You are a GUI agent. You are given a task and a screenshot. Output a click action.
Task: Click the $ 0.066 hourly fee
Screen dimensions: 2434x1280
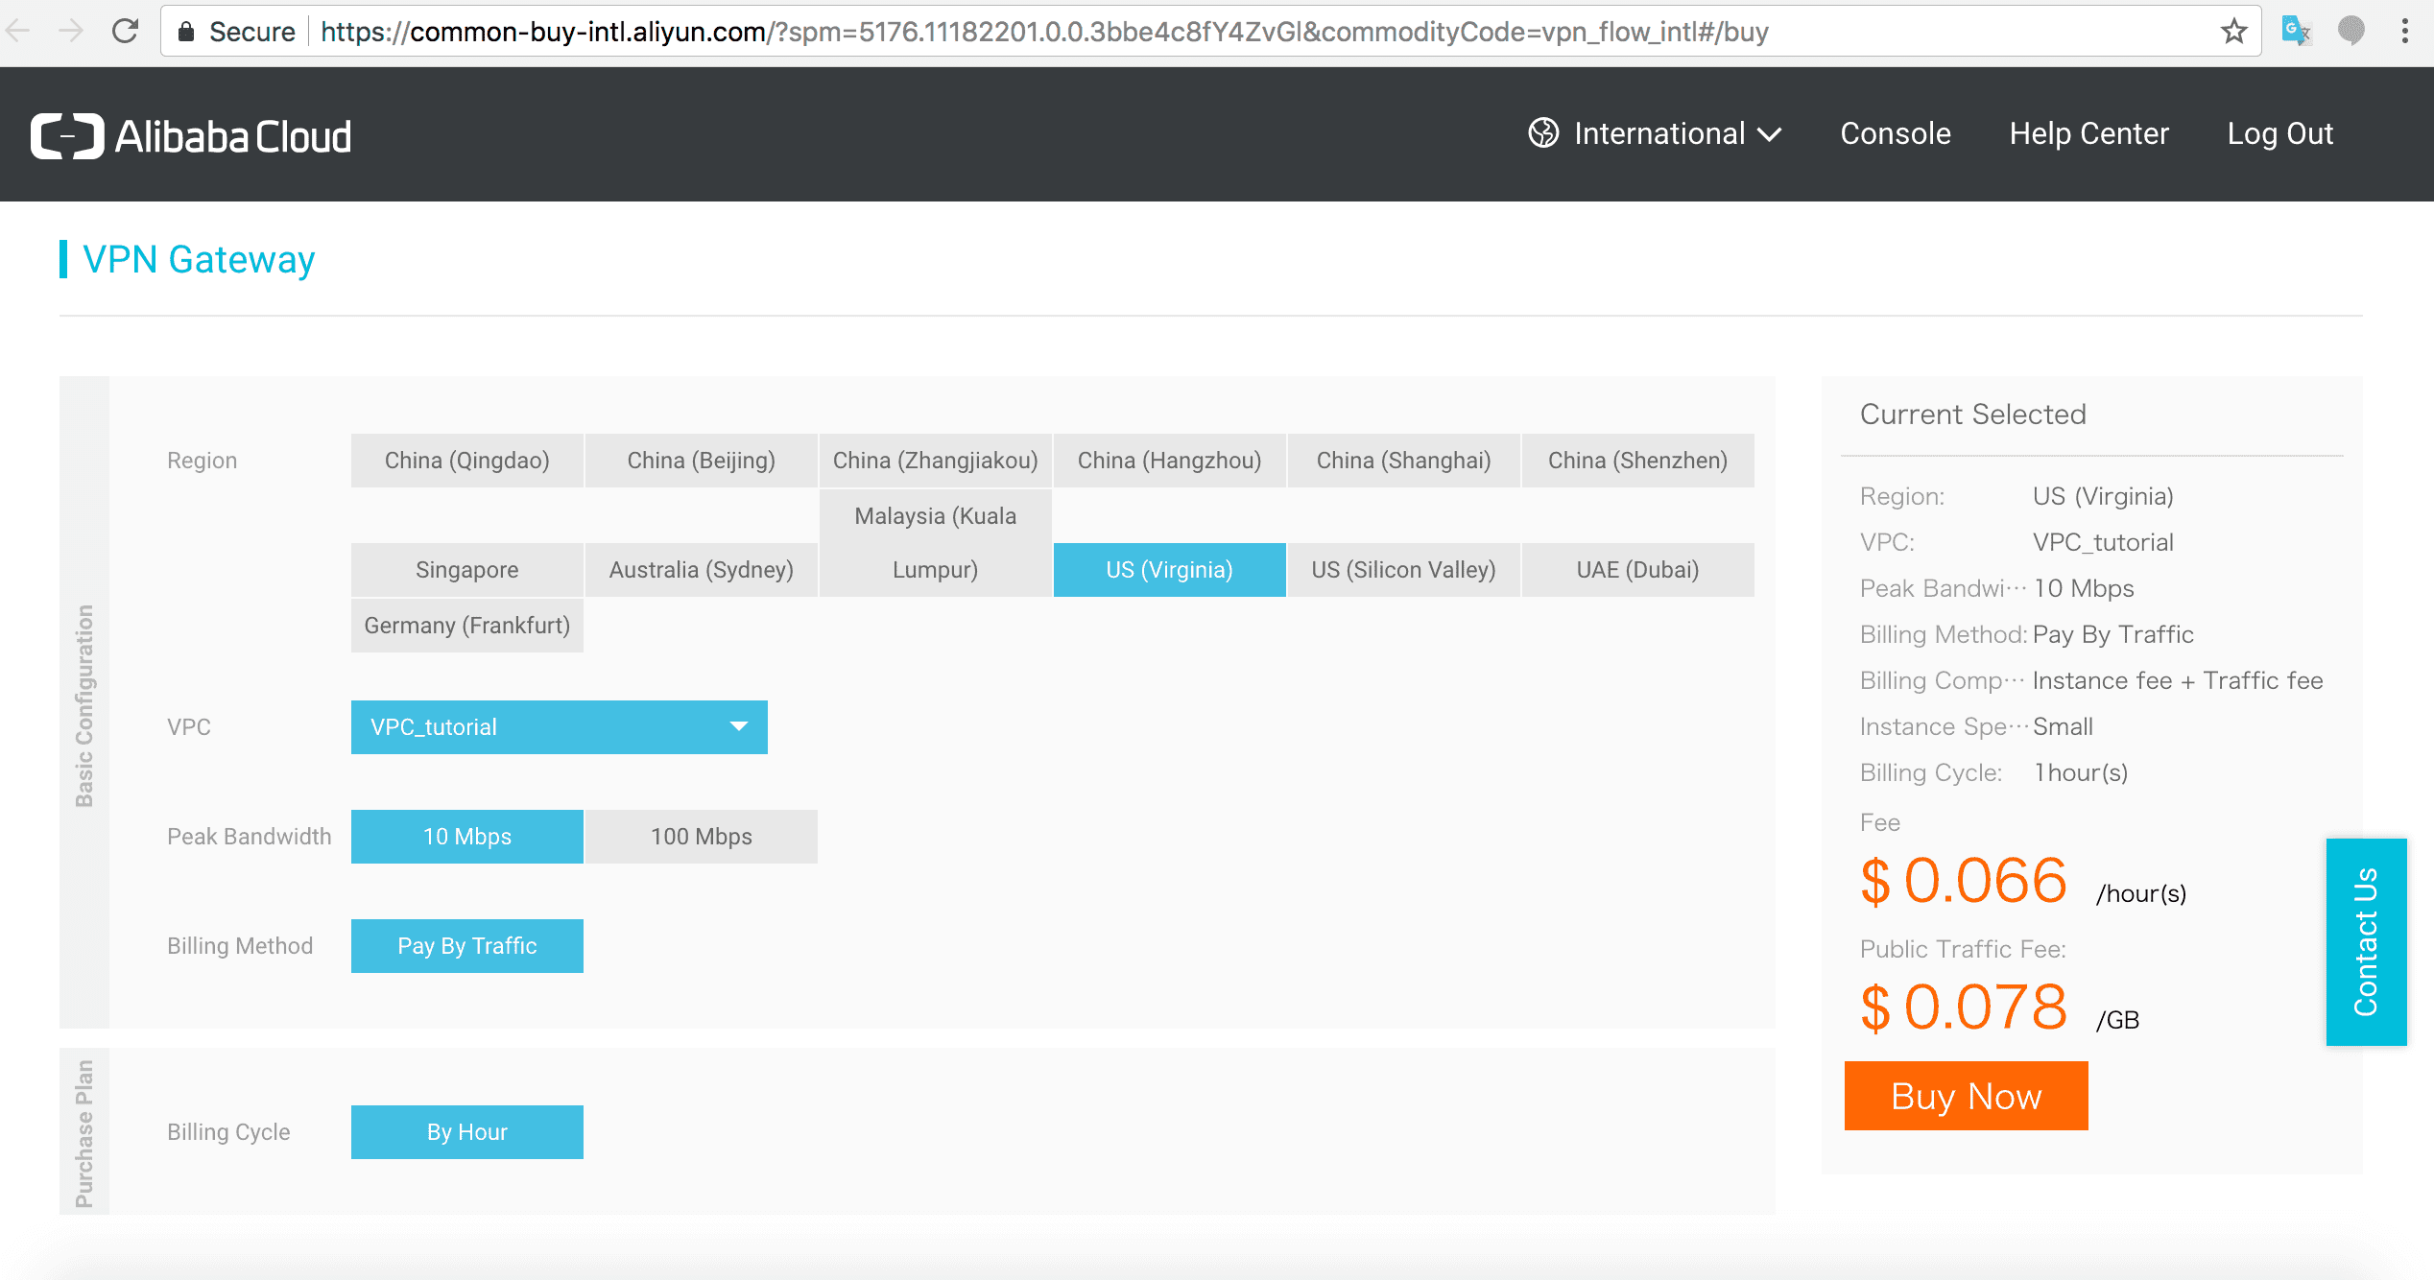tap(1964, 881)
